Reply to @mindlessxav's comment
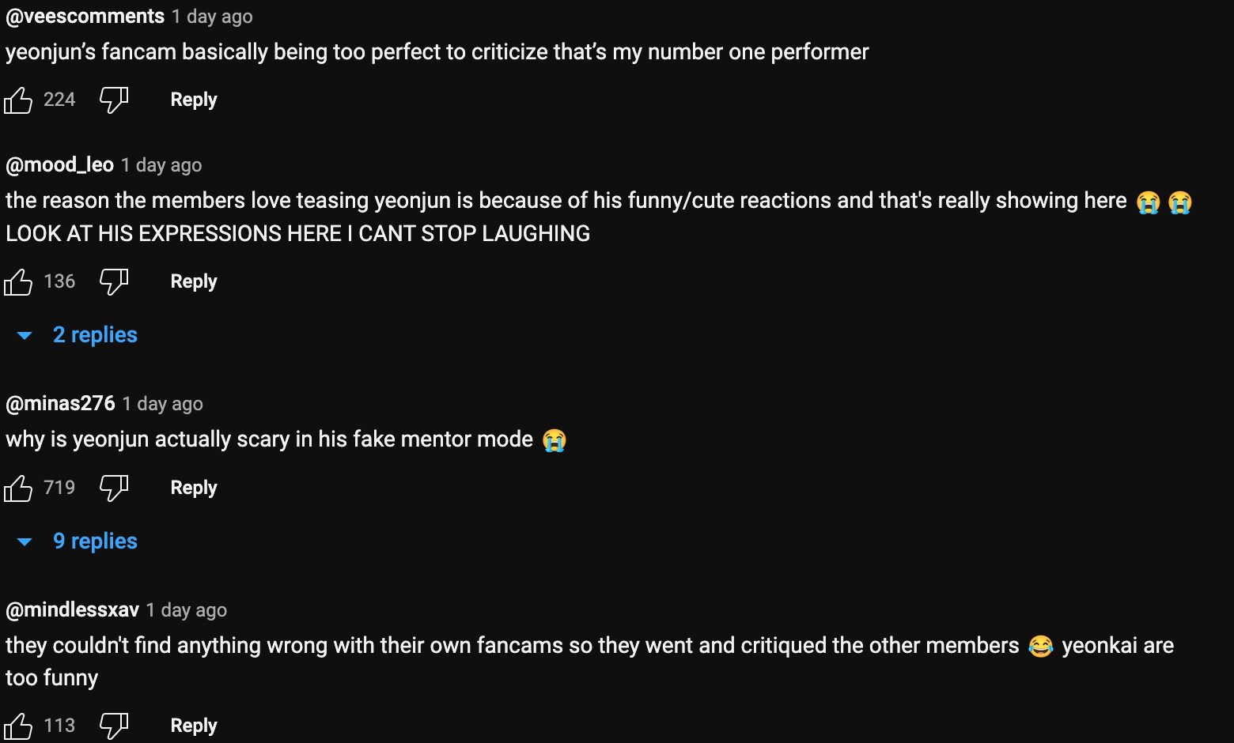Viewport: 1234px width, 743px height. pyautogui.click(x=193, y=725)
